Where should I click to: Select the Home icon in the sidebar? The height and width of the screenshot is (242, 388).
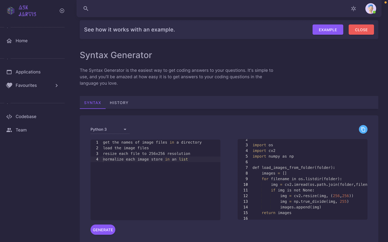pos(9,41)
